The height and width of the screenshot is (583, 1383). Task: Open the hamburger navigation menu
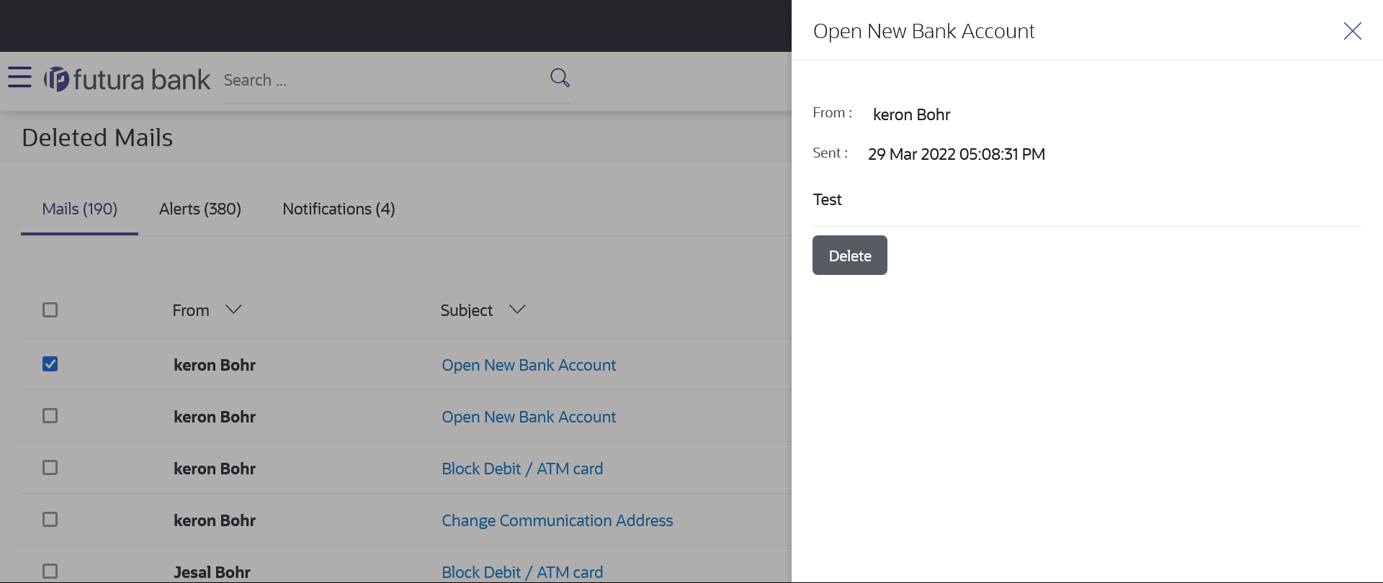click(x=19, y=78)
